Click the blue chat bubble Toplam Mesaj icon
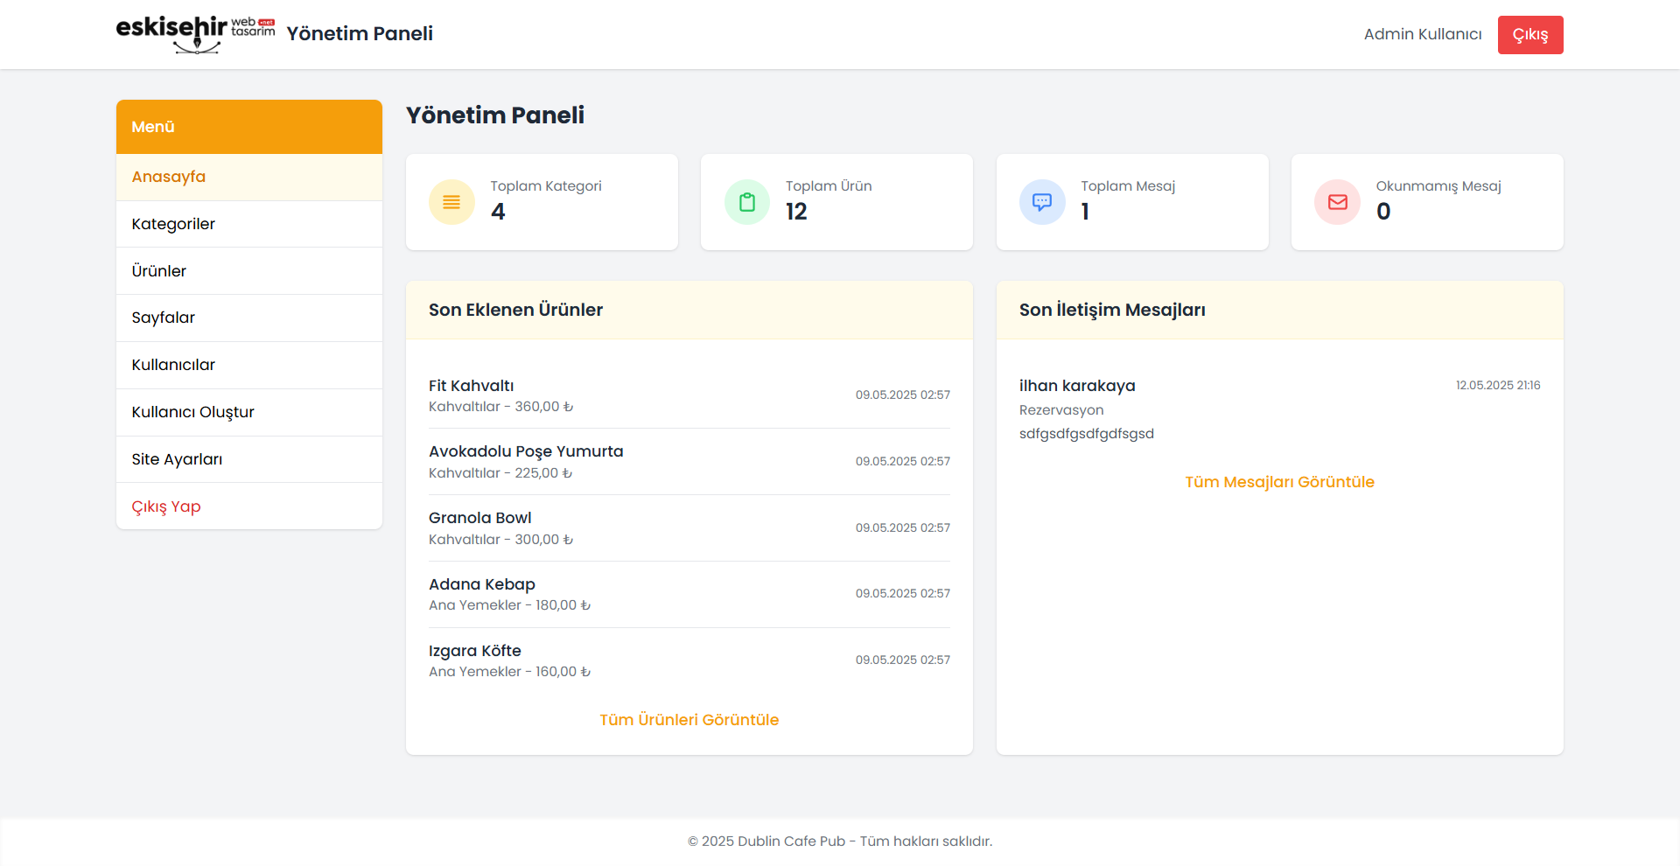This screenshot has width=1680, height=866. pos(1041,202)
